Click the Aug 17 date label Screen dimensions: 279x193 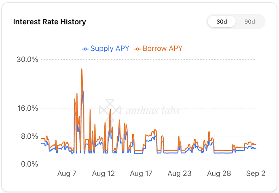tap(141, 174)
